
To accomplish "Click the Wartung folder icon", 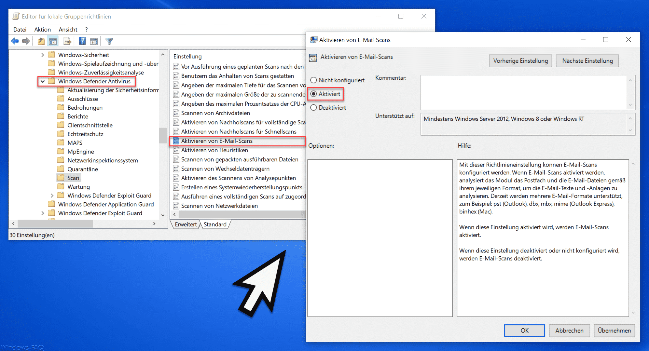I will (x=61, y=186).
